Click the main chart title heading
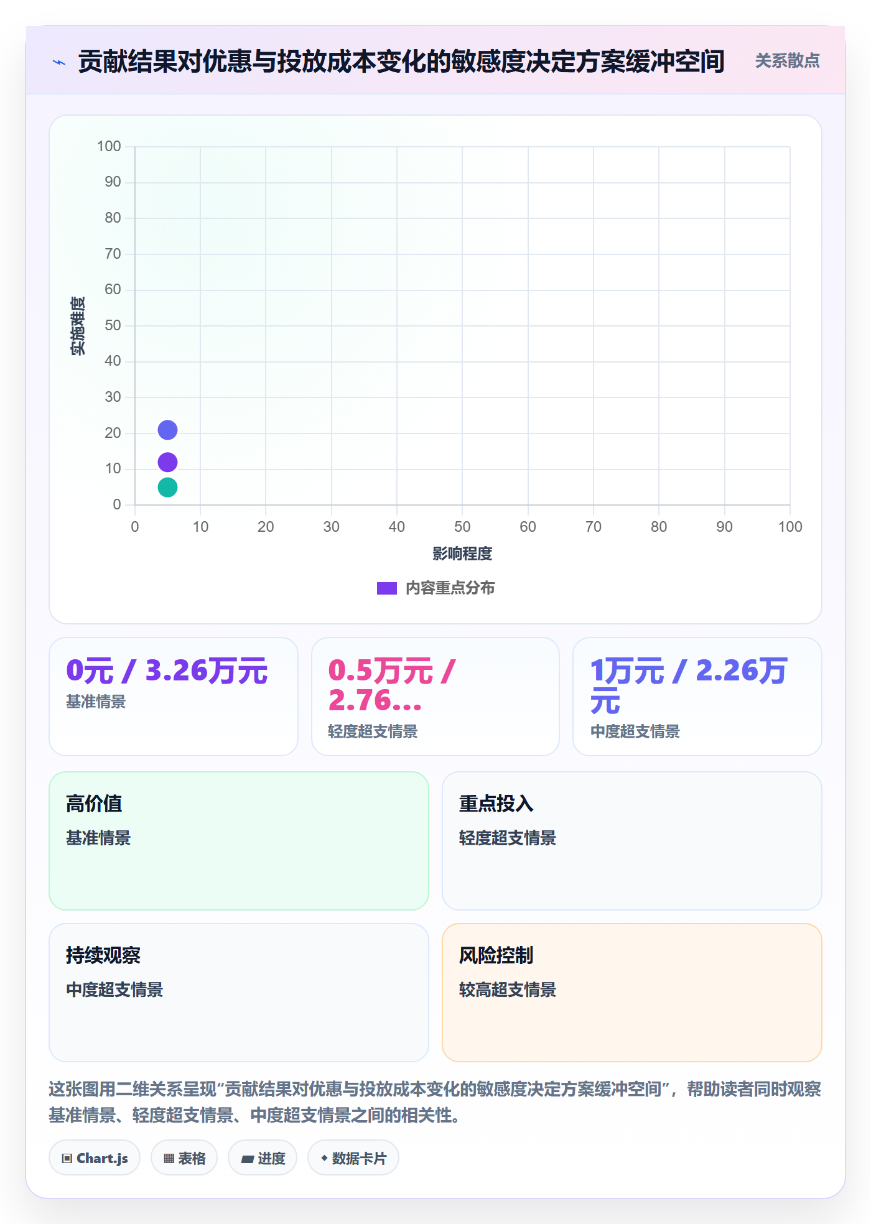Screen dimensions: 871x1224 (401, 62)
